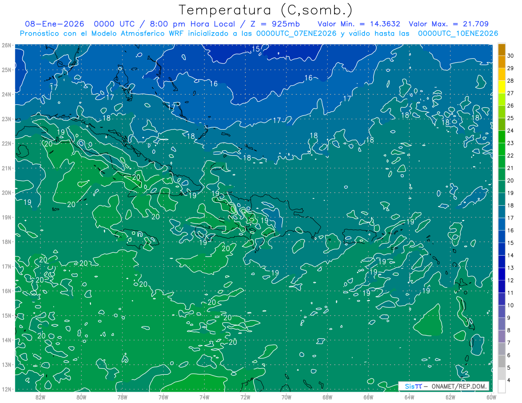Viewport: 522px width, 403px height.
Task: Click the "72W" longitude axis label
Action: (x=245, y=397)
